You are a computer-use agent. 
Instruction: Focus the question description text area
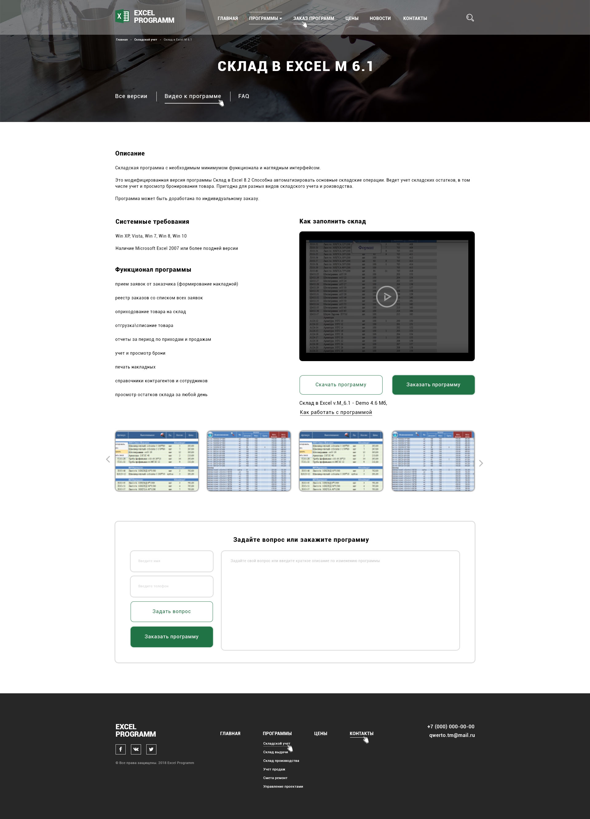point(340,600)
